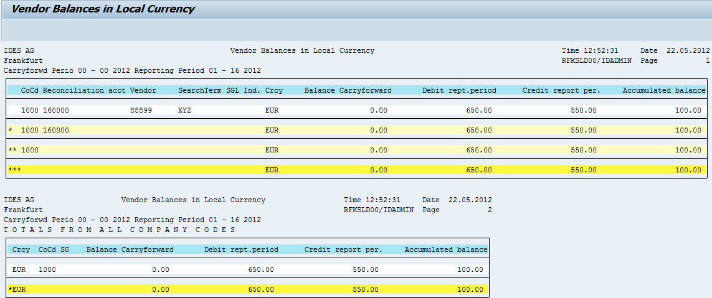712x298 pixels.
Task: Click the Crcy header in the totals table
Action: [21, 249]
